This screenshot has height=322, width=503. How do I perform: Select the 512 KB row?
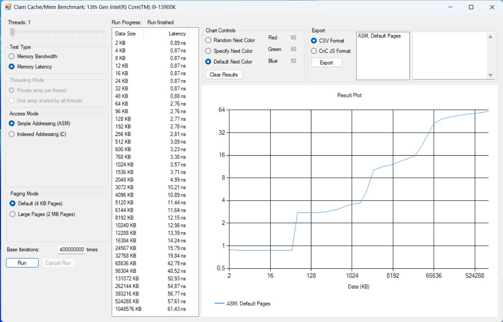pos(150,142)
